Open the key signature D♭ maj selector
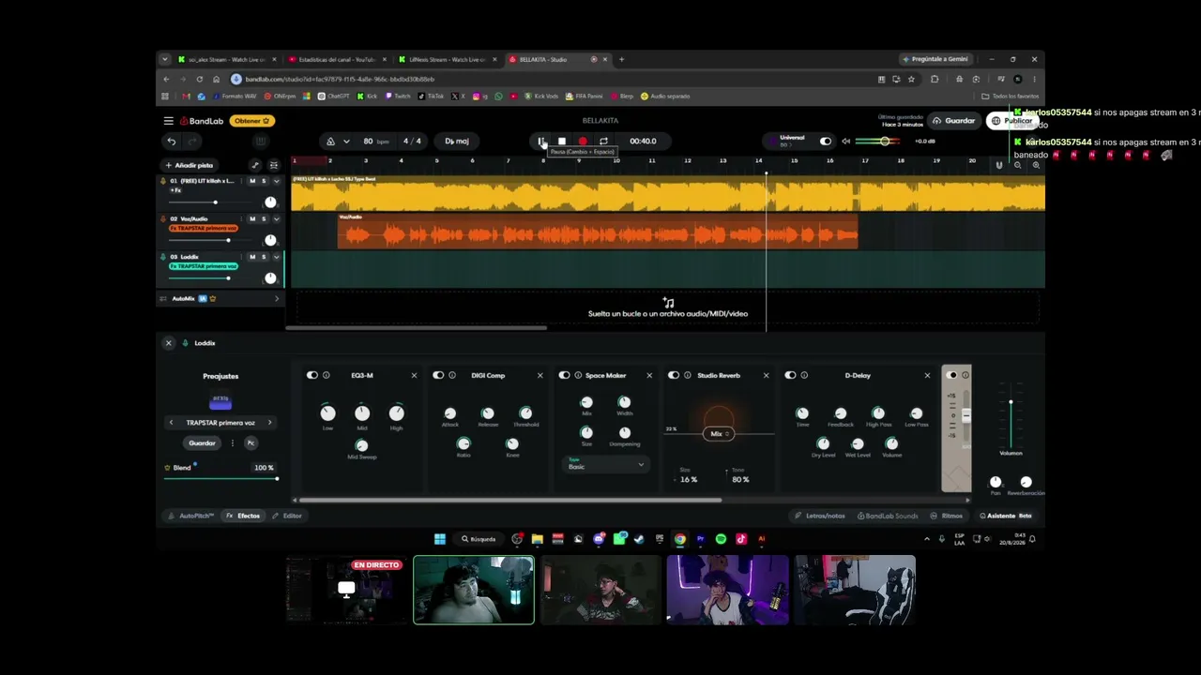 (457, 142)
